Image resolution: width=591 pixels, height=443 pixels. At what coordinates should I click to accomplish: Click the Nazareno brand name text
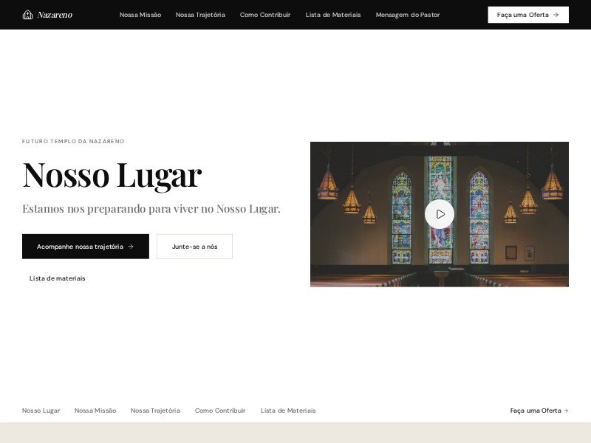pyautogui.click(x=55, y=15)
